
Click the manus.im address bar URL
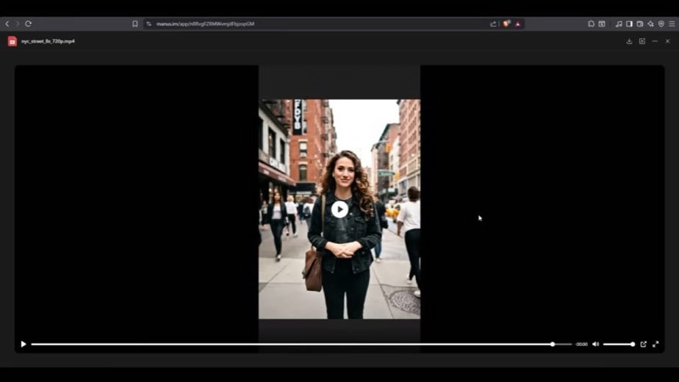(205, 24)
